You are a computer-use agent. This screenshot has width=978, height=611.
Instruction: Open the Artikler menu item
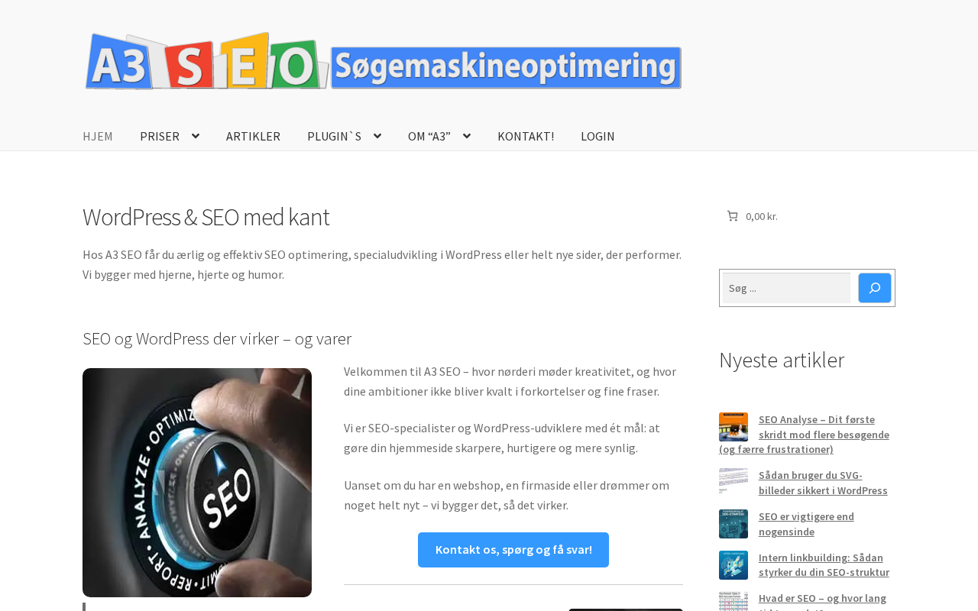[x=253, y=136]
